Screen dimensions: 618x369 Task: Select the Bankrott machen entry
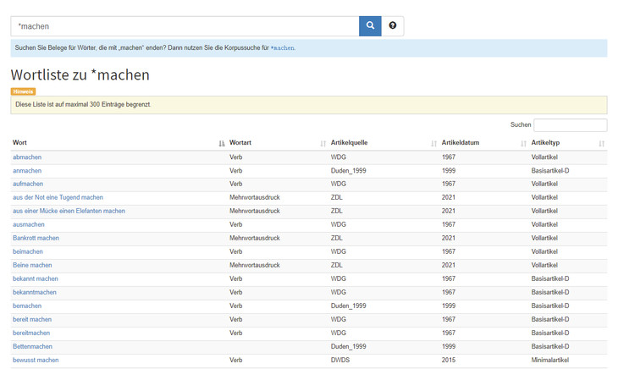[36, 239]
